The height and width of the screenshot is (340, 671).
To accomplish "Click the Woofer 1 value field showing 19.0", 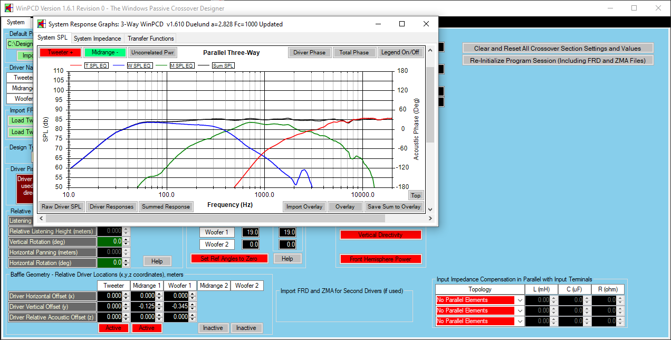I will coord(251,232).
